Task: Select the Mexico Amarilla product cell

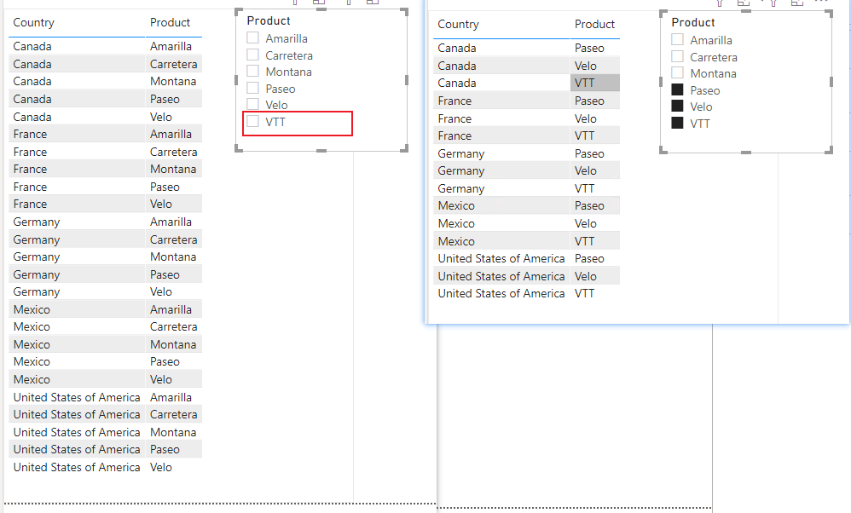Action: pos(174,309)
